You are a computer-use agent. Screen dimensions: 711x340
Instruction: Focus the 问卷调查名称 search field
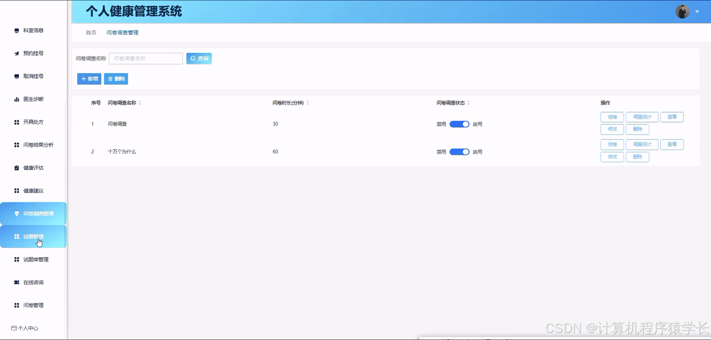point(146,59)
